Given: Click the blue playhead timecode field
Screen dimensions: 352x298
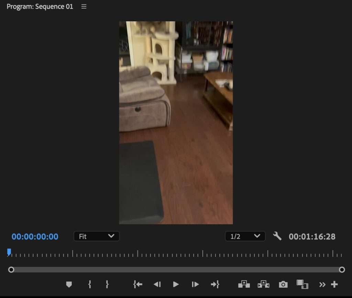Looking at the screenshot, I should [x=35, y=237].
